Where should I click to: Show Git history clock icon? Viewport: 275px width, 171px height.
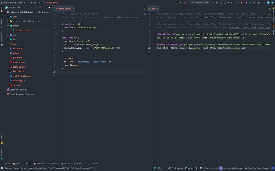pos(254,3)
